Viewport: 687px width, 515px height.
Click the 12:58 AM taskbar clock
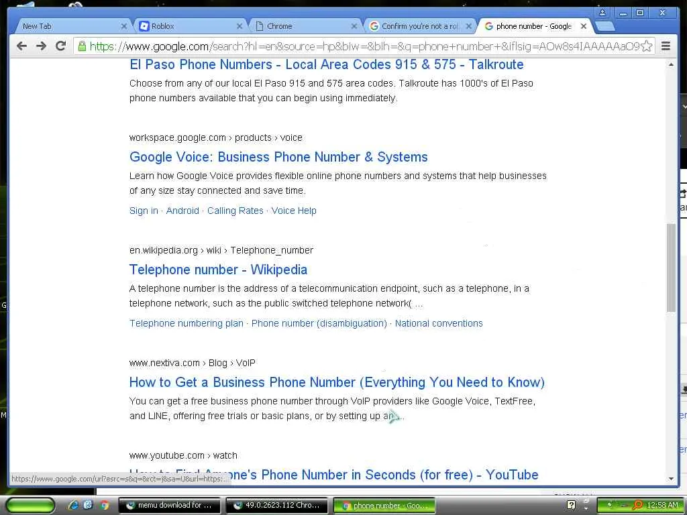coord(662,506)
